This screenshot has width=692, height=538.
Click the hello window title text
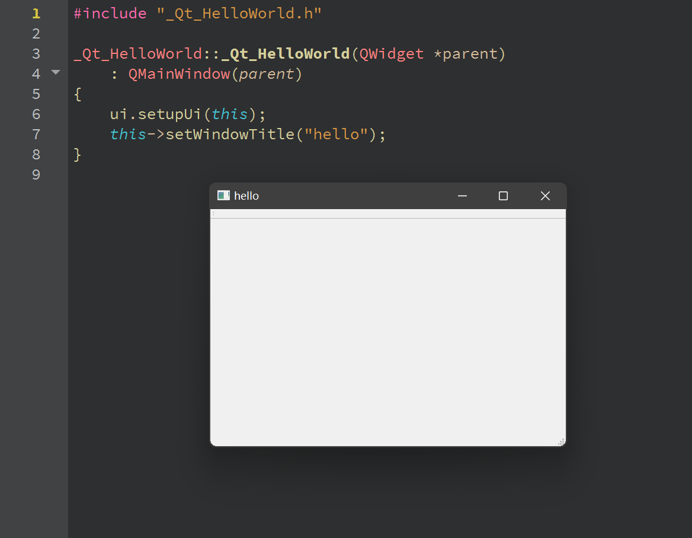coord(246,196)
